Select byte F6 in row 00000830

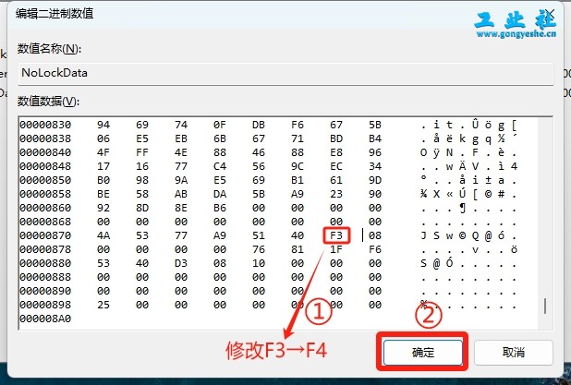298,125
